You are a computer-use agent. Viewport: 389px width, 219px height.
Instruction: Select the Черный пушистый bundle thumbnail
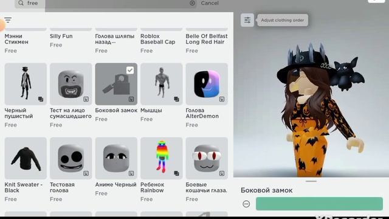coord(26,84)
